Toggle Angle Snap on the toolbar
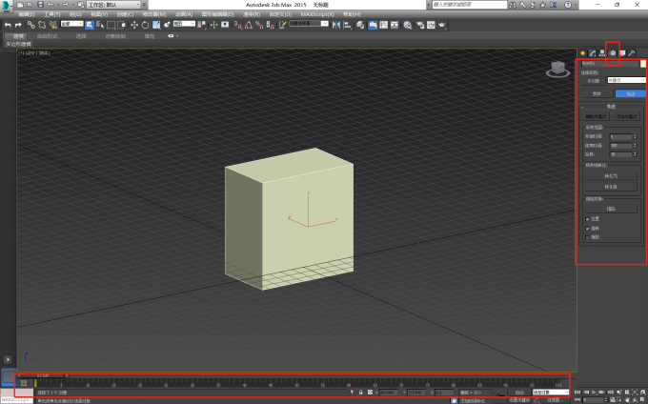648x404 pixels. point(249,25)
